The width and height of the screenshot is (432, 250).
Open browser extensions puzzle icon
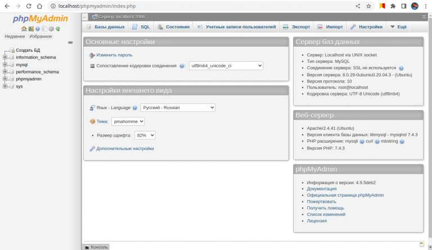click(x=393, y=6)
